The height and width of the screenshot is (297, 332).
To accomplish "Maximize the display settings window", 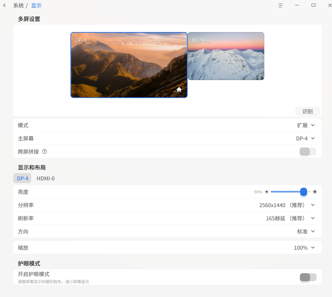I will point(314,5).
